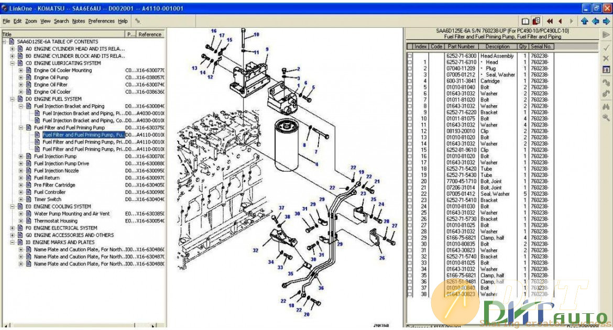Screen dimensions: 613x330
Task: Click the Qty column header
Action: (523, 47)
